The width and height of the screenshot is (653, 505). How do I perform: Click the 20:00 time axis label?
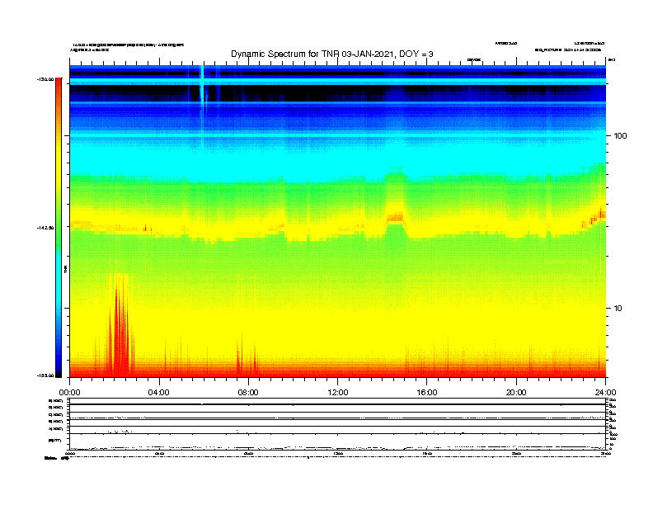(516, 393)
